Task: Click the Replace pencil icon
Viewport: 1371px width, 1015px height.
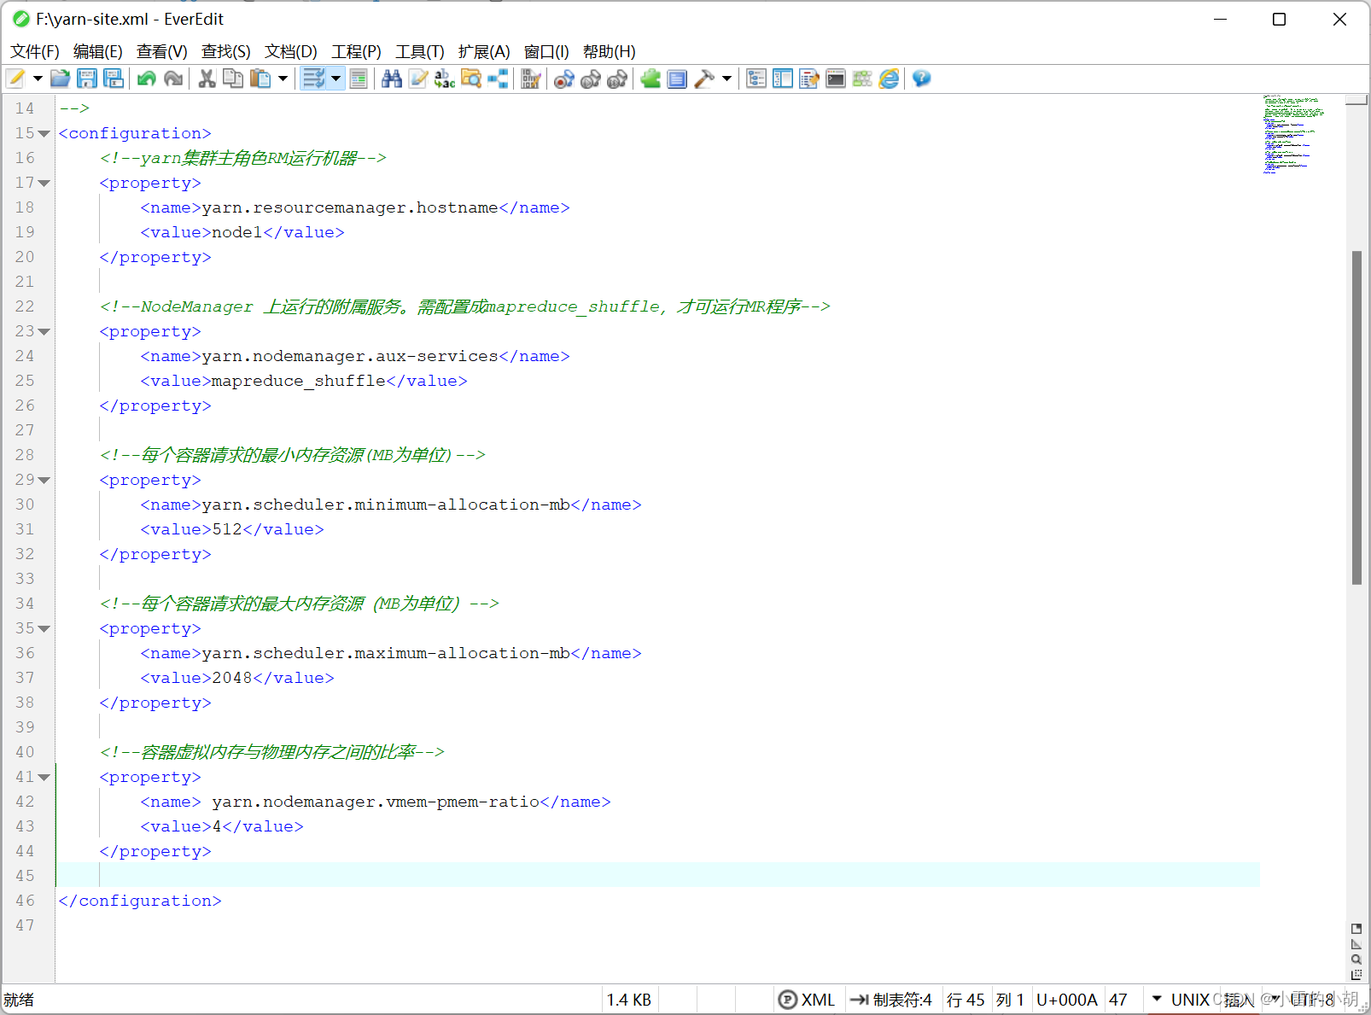Action: pyautogui.click(x=418, y=79)
